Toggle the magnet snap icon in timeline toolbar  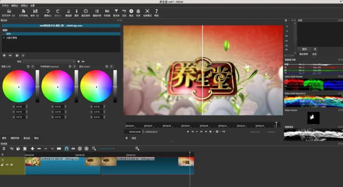coord(66,148)
